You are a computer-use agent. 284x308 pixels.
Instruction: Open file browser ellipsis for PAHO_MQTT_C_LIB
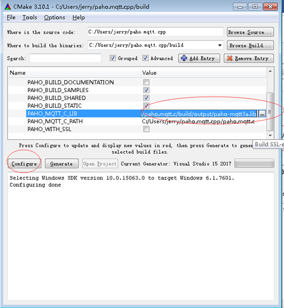pyautogui.click(x=262, y=114)
